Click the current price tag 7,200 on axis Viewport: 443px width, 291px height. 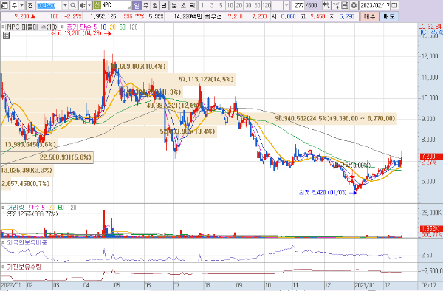(431, 157)
